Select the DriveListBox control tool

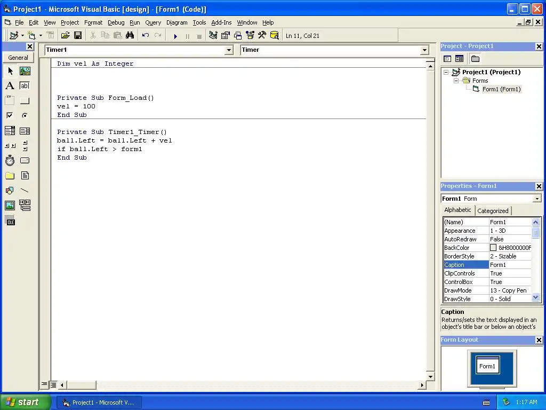pyautogui.click(x=25, y=161)
